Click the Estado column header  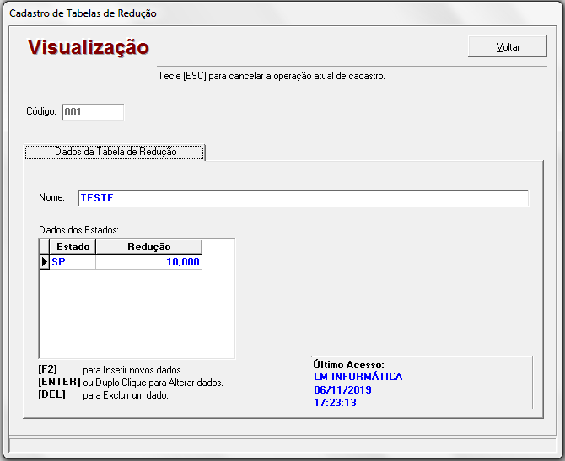[73, 247]
